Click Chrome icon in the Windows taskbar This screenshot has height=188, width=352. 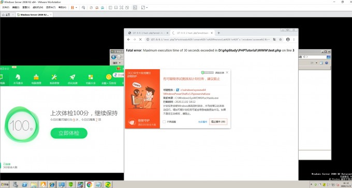coord(89,184)
